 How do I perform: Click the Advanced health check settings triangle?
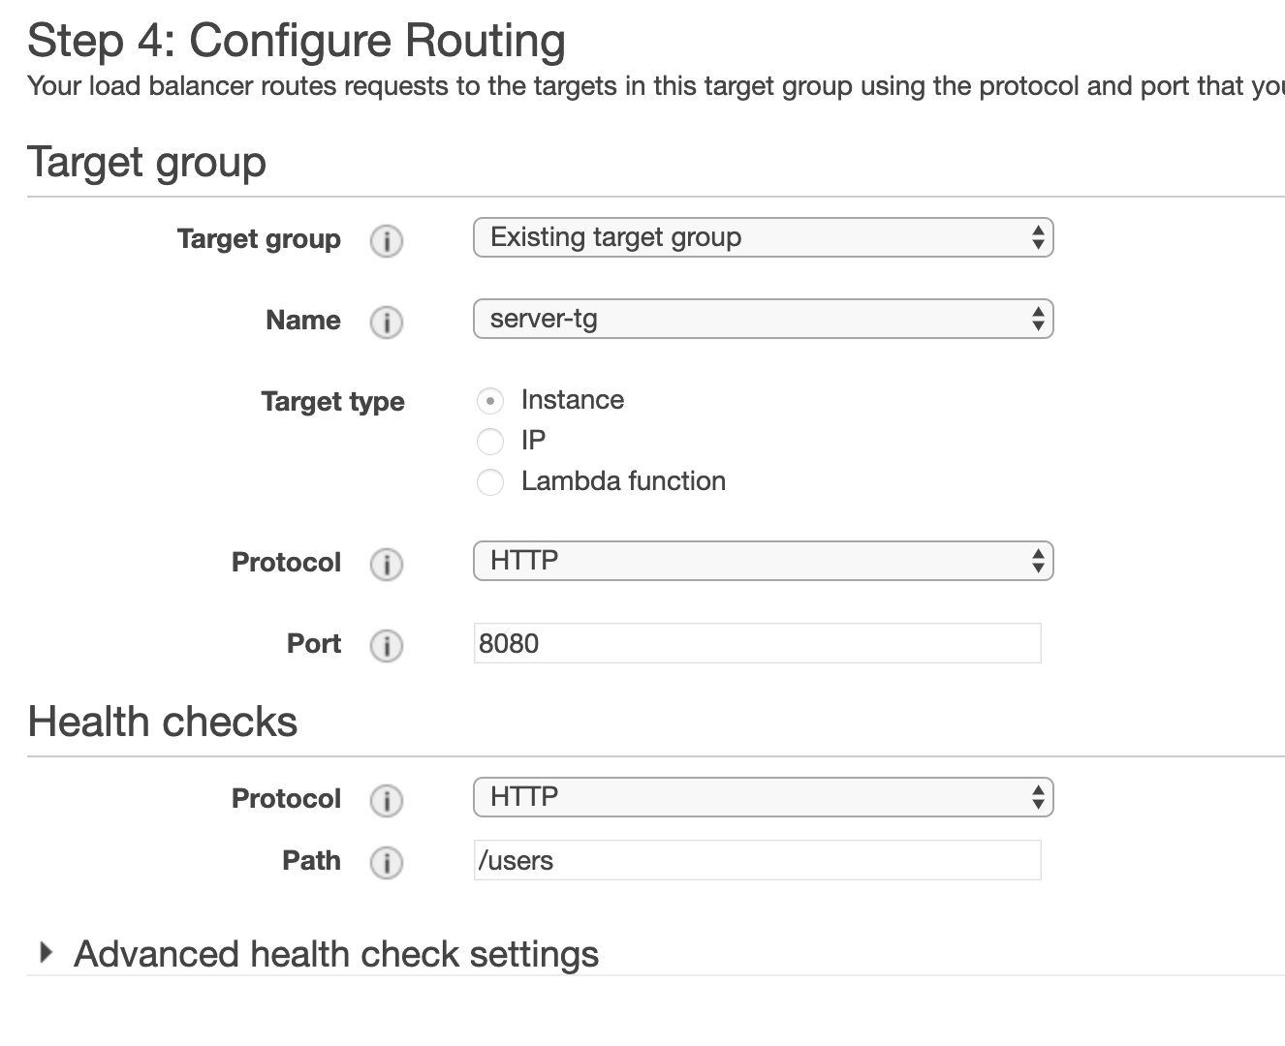coord(45,953)
